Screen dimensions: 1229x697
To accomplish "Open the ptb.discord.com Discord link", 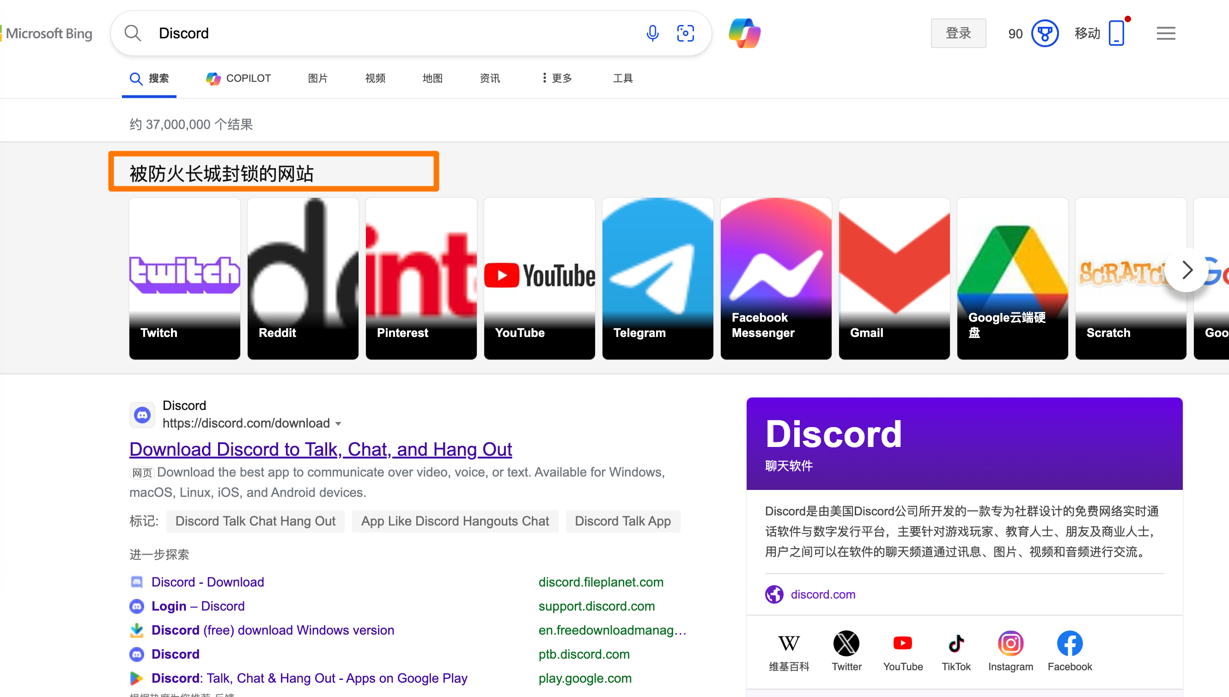I will point(175,654).
